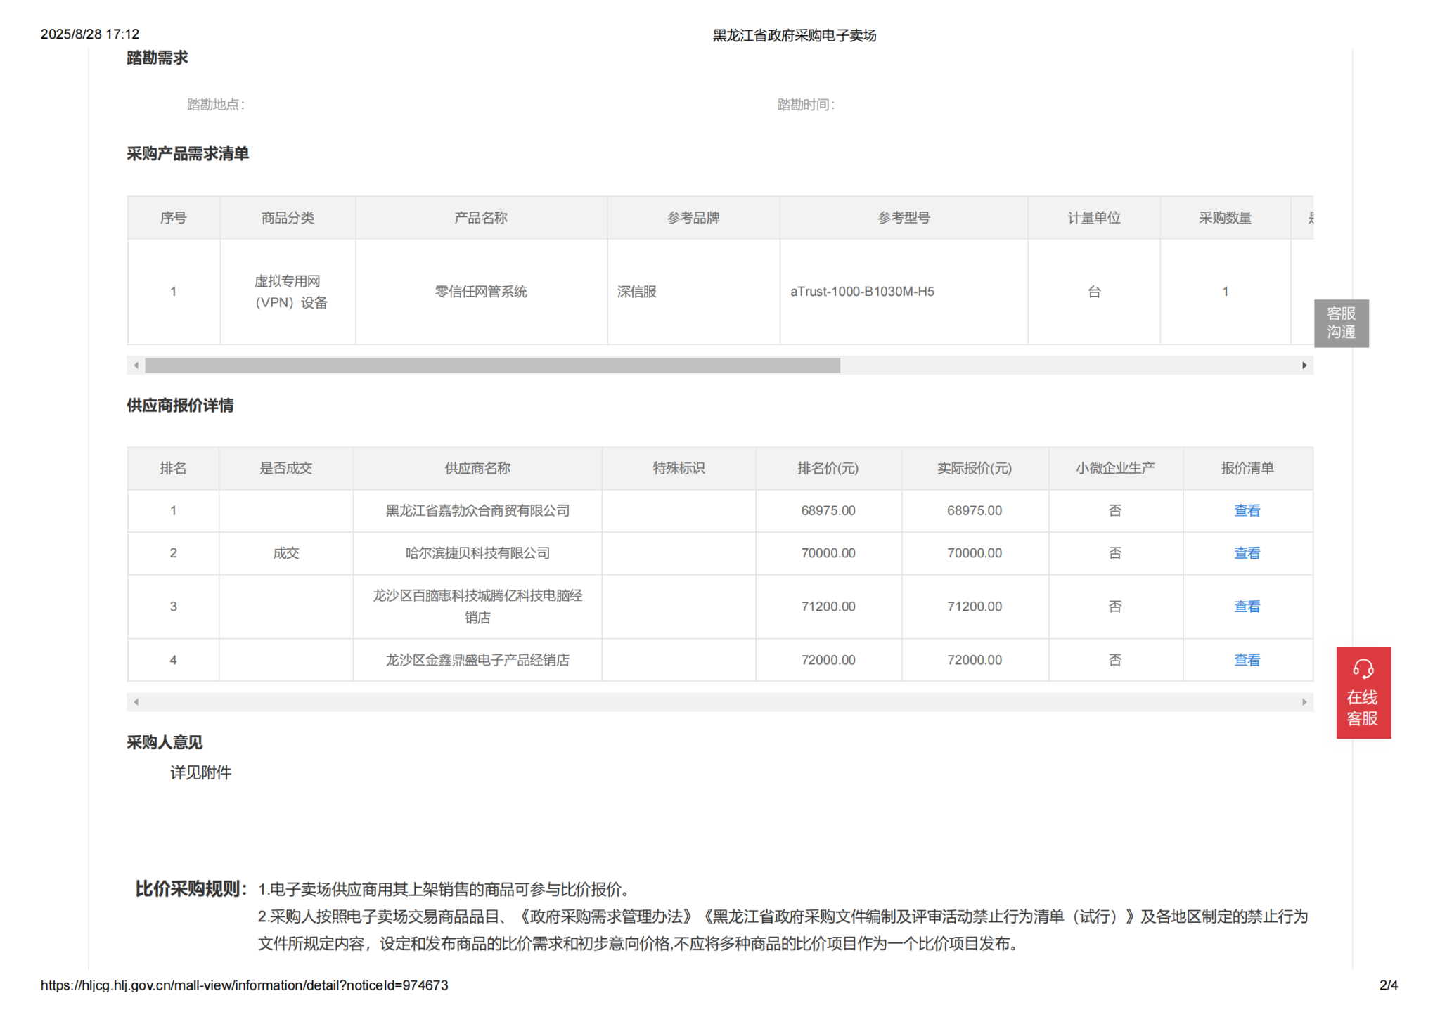Click the 在线客服 red headset button

1363,692
